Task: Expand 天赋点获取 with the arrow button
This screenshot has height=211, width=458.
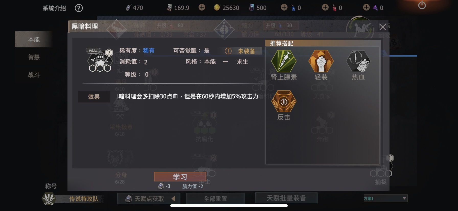Action: [174, 199]
